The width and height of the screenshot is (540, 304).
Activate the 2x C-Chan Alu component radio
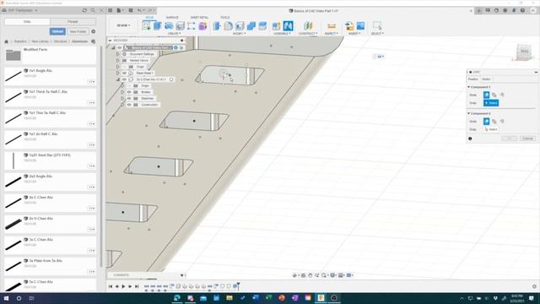tap(171, 79)
